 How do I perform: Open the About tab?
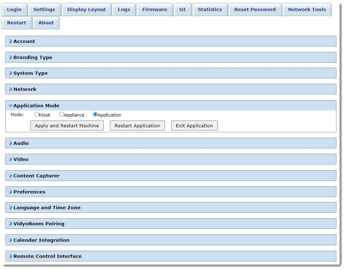coord(46,23)
